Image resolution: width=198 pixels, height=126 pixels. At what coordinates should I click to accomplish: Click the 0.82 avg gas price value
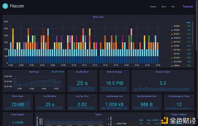click(x=82, y=105)
